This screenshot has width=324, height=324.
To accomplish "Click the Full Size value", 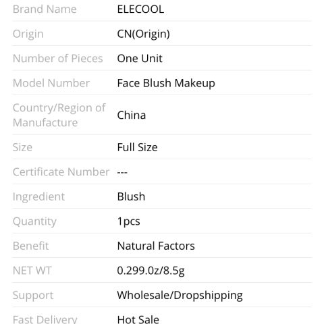I will click(137, 147).
